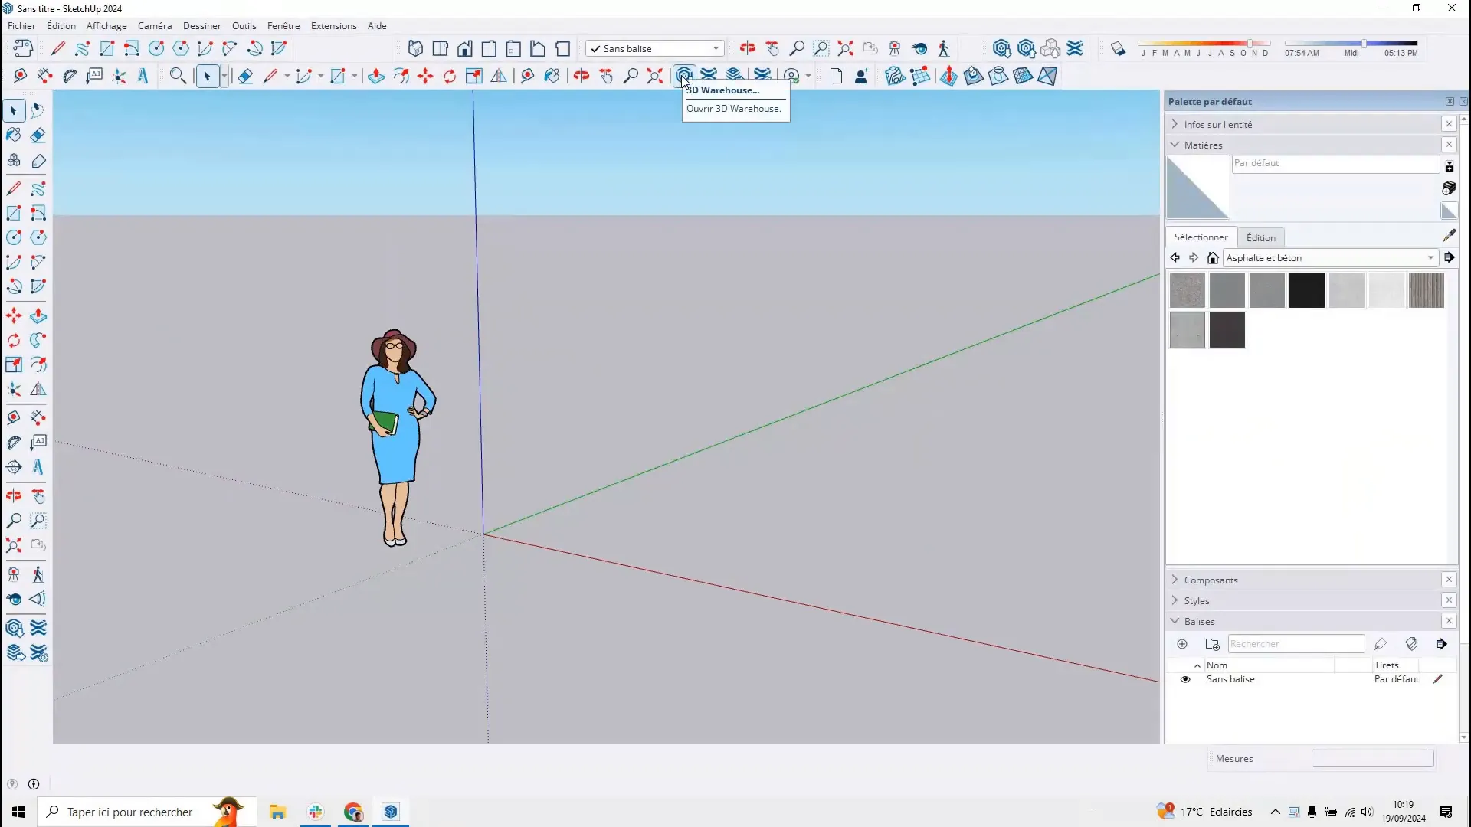
Task: Switch to the Édition tab in Matières
Action: 1260,237
